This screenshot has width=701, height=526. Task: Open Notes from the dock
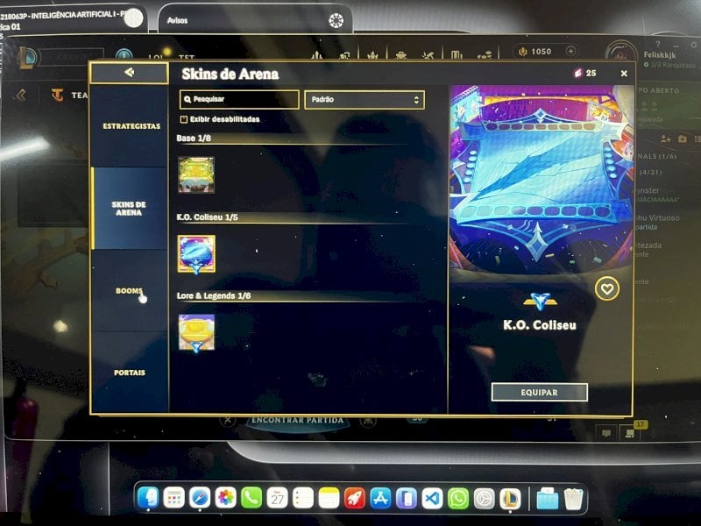[329, 498]
